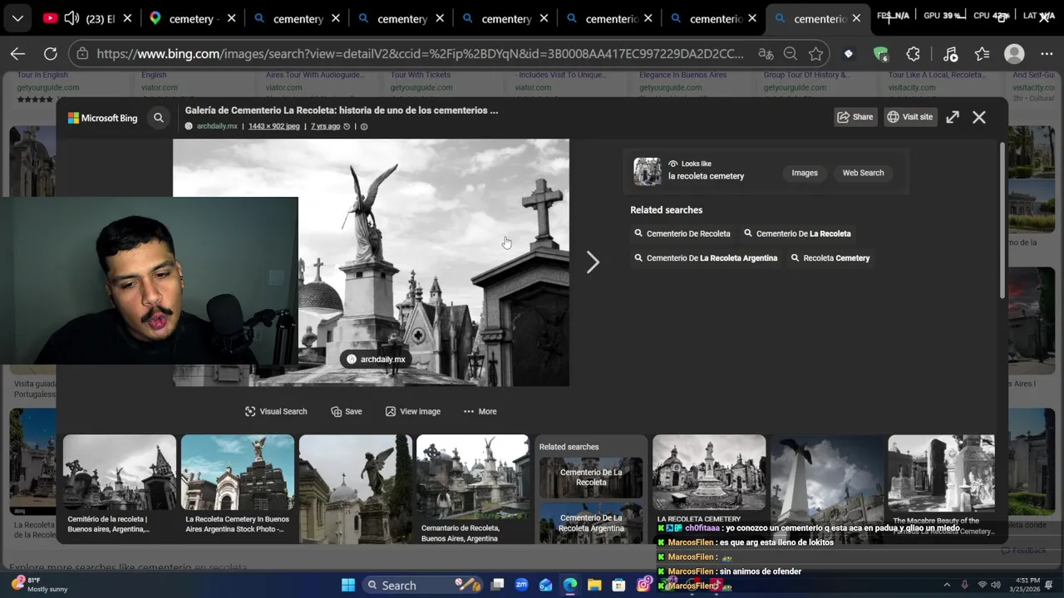The width and height of the screenshot is (1064, 598).
Task: Show the next image with right chevron
Action: click(x=593, y=262)
